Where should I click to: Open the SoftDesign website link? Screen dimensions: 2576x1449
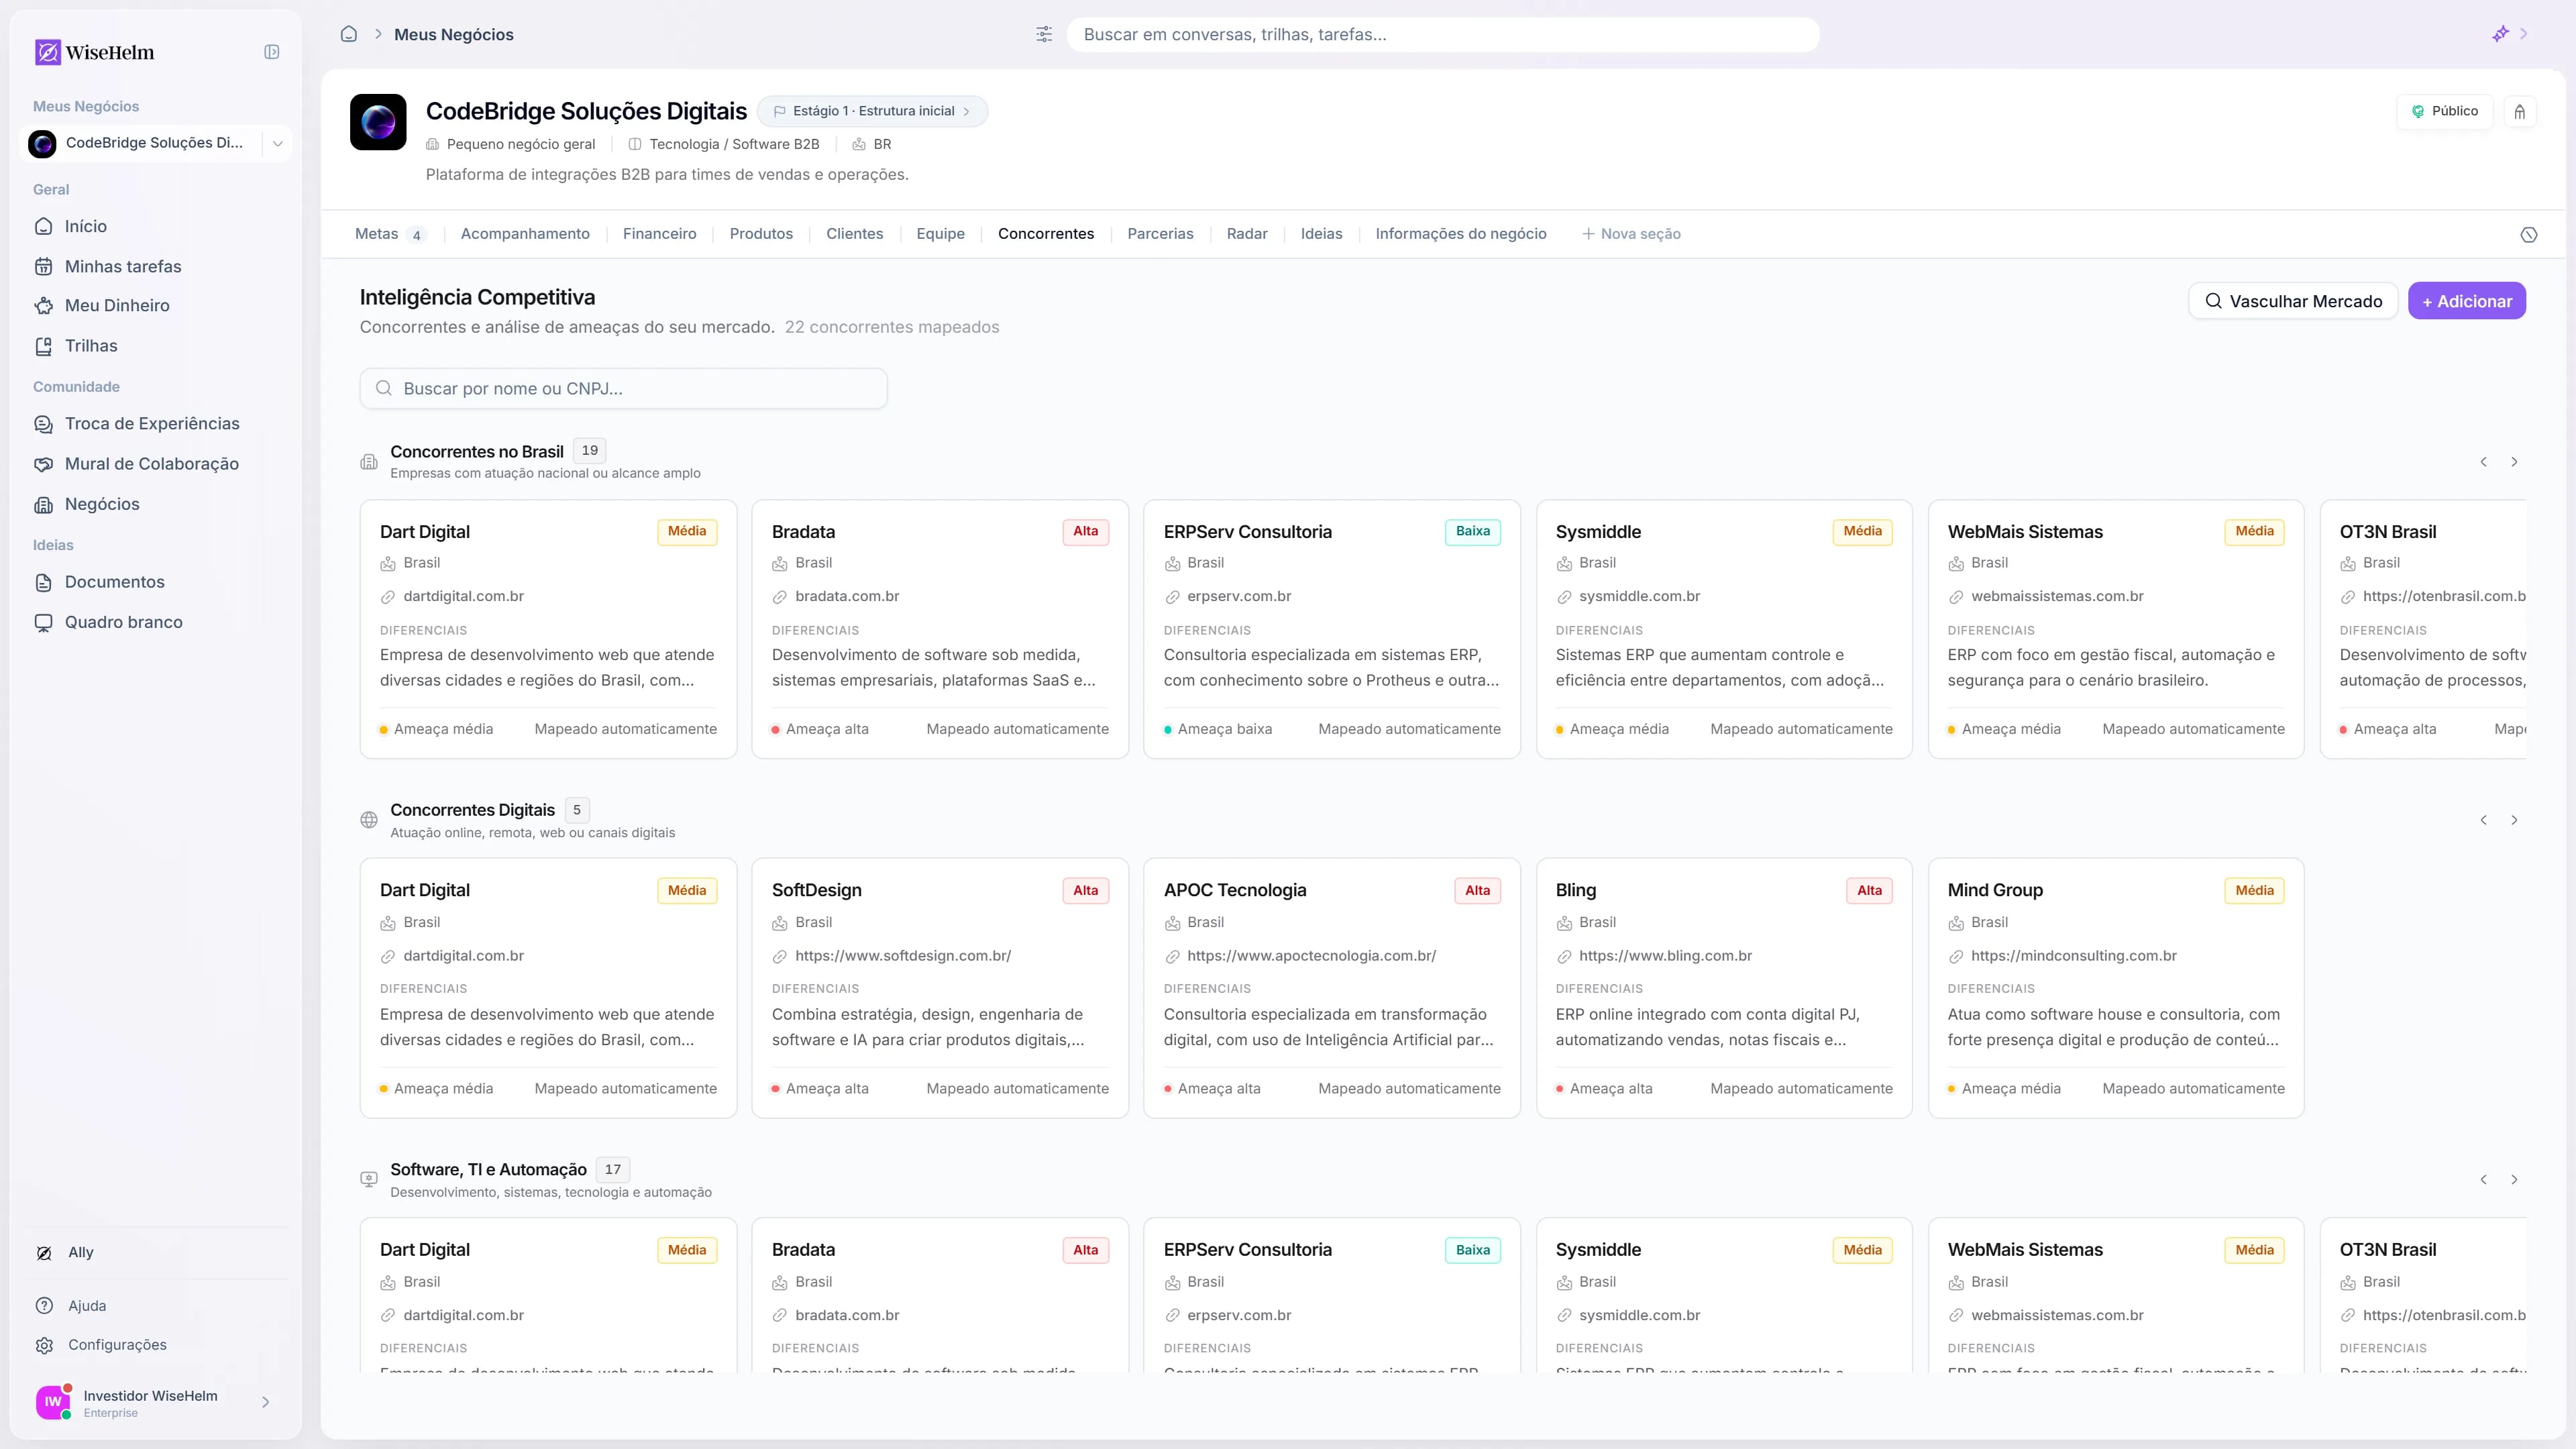903,956
